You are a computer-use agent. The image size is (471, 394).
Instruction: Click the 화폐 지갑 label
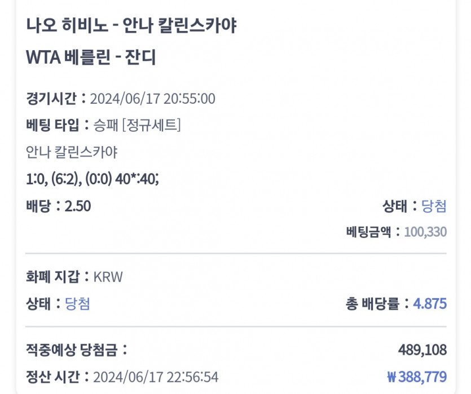point(54,277)
